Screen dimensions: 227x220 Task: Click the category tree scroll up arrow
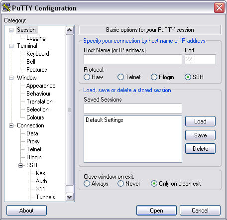click(x=69, y=30)
